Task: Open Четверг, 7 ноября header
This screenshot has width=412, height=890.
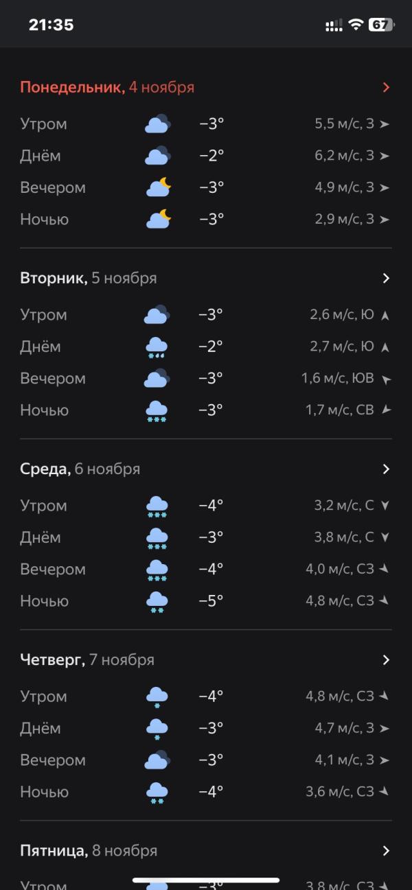Action: click(87, 659)
